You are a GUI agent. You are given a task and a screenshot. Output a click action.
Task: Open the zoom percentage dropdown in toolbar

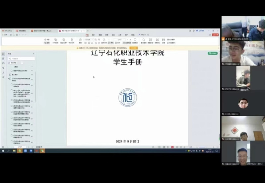point(92,40)
